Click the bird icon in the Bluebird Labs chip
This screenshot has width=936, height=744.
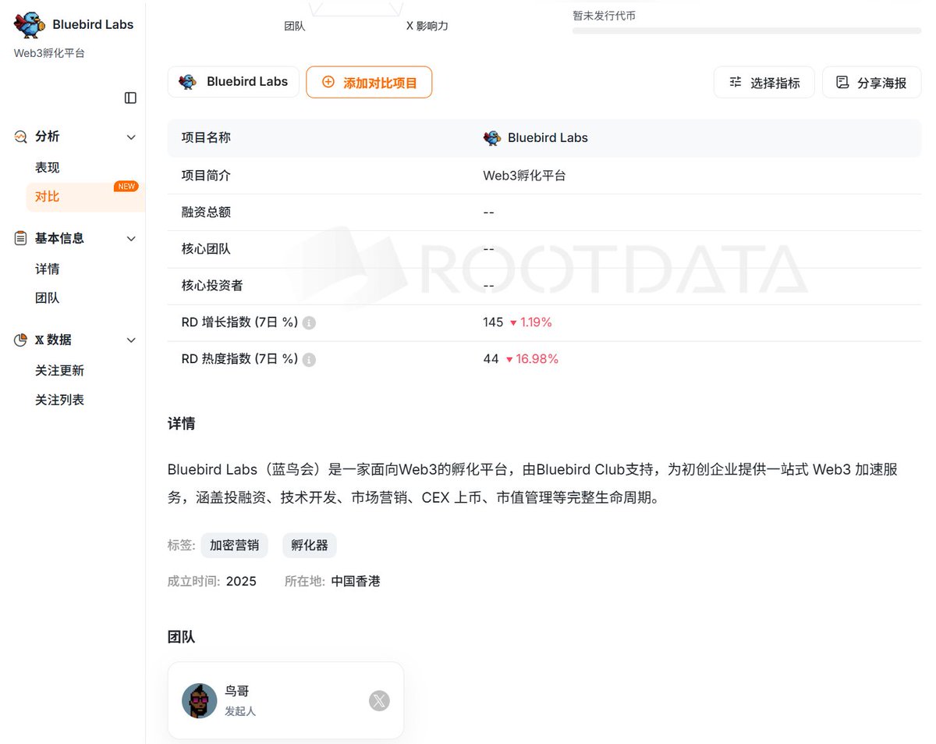(188, 82)
